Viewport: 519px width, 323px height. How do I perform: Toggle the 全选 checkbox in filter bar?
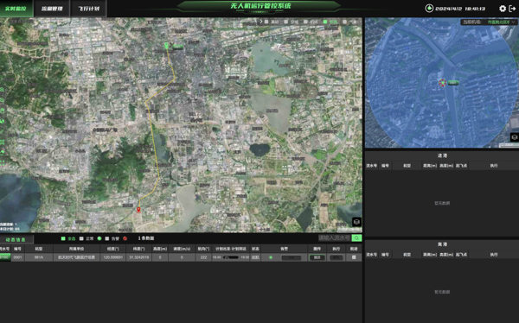63,238
